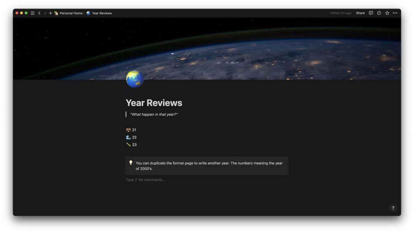Close the window with the red button
The width and height of the screenshot is (414, 233).
17,13
